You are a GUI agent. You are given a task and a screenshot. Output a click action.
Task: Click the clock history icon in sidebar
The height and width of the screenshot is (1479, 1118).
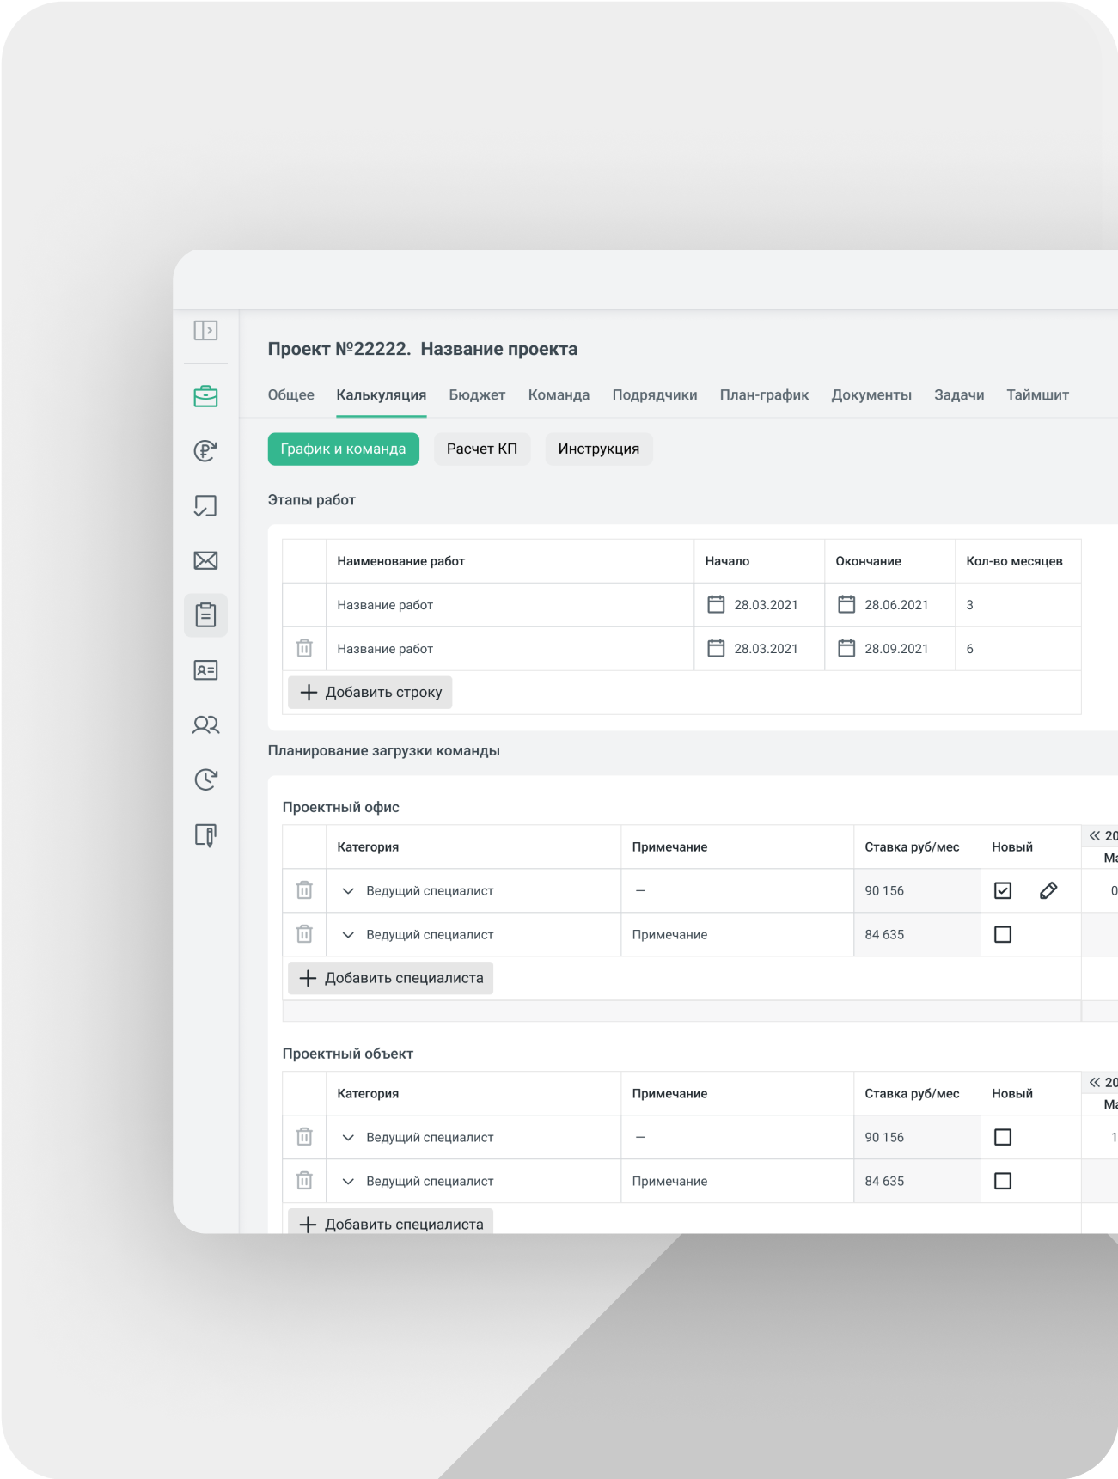click(205, 779)
